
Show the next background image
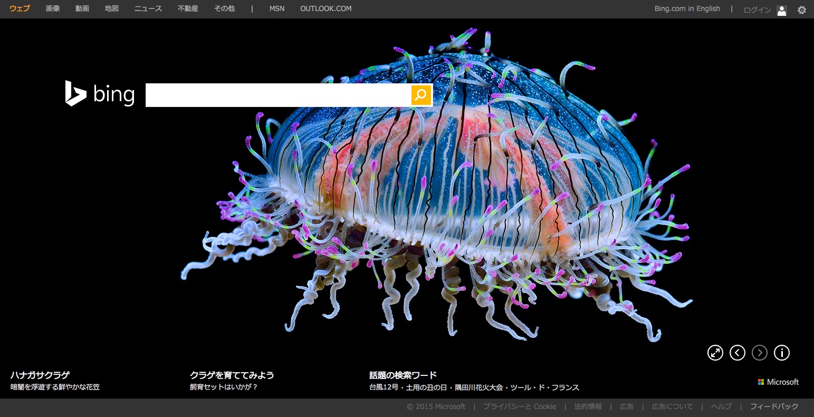tap(759, 353)
